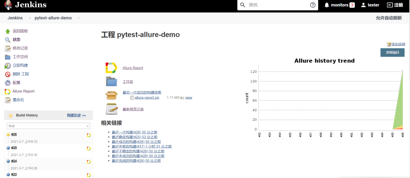Collapse the 构建历史 trend toggle
The image size is (410, 178).
(x=84, y=116)
